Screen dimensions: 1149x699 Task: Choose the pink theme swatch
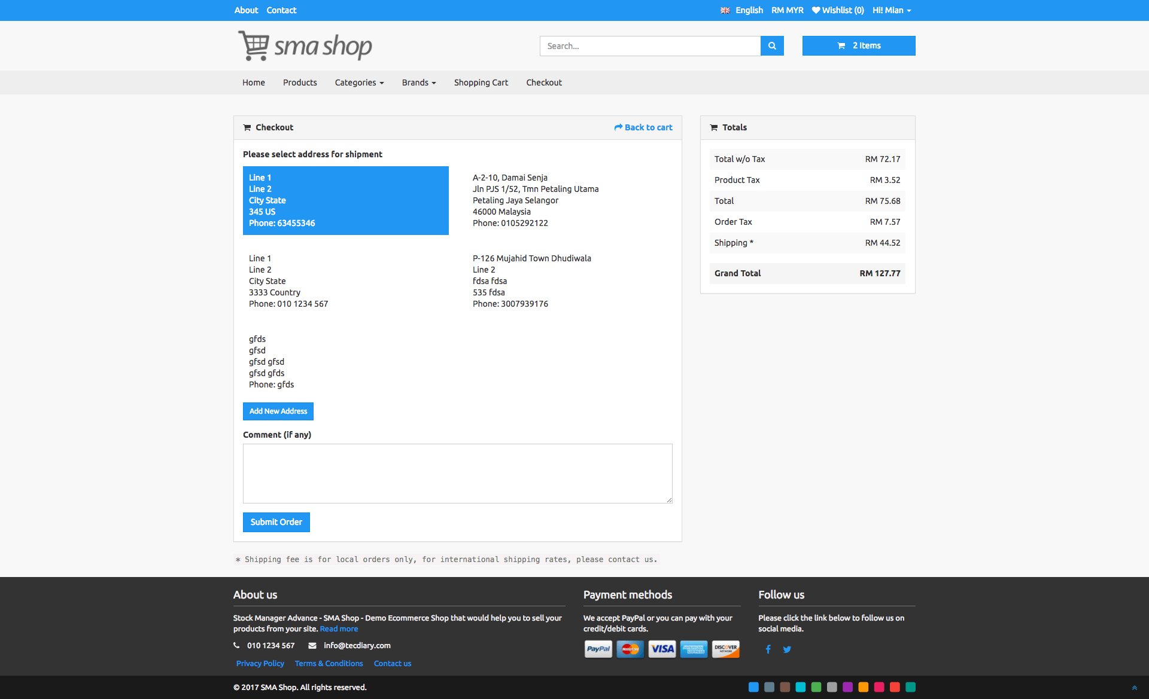(x=879, y=688)
